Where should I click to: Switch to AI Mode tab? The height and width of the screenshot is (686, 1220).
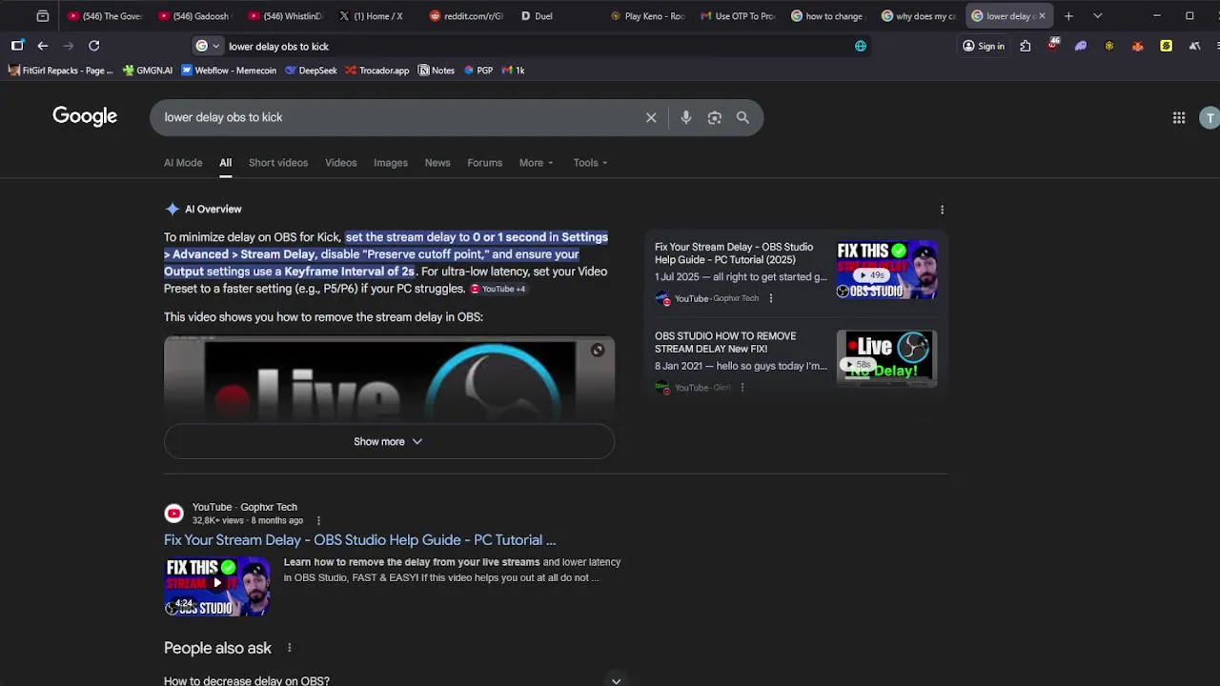pyautogui.click(x=183, y=163)
